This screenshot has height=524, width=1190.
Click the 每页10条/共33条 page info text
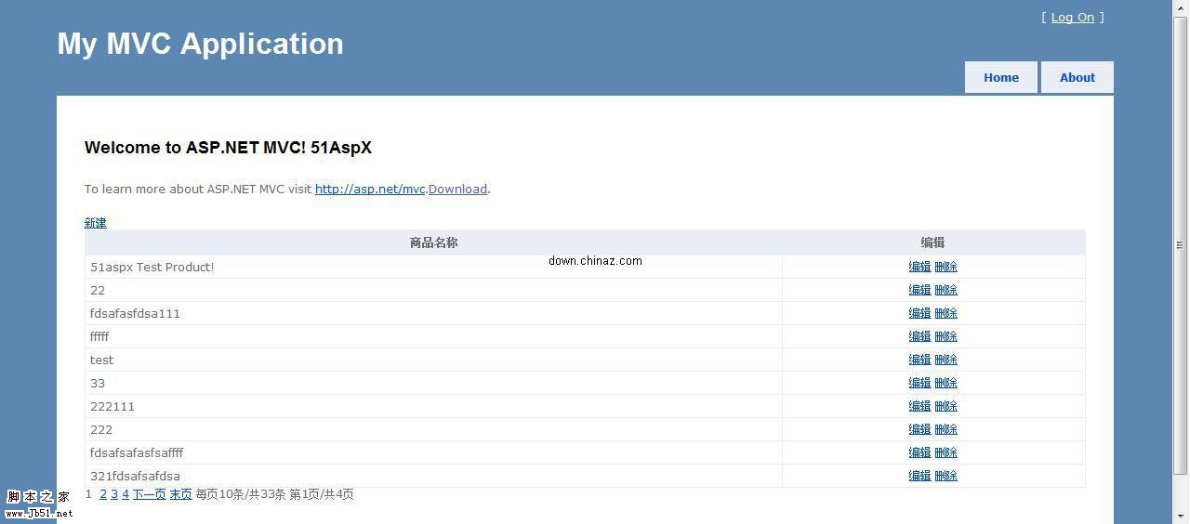[241, 494]
